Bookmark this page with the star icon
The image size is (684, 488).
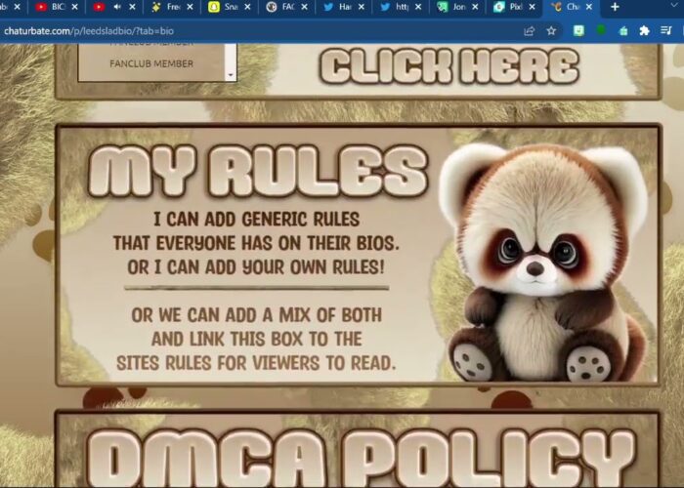pyautogui.click(x=551, y=30)
